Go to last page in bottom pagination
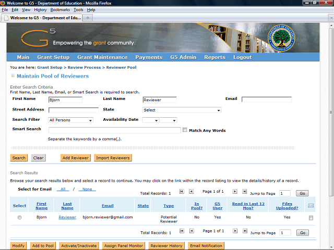 [245, 231]
